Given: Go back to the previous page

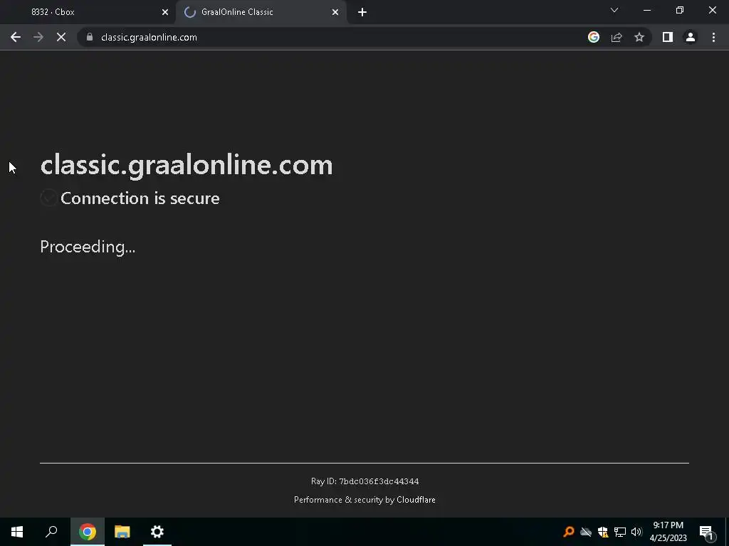Looking at the screenshot, I should [x=16, y=37].
